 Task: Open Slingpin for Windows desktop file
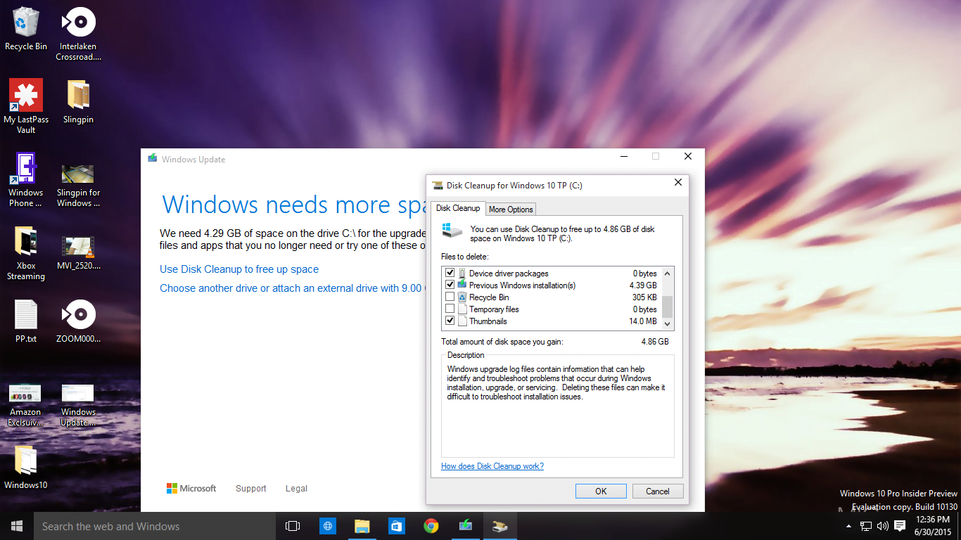78,186
